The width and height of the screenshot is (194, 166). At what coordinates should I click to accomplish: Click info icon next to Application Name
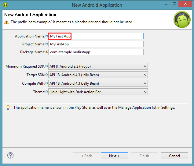click(46, 36)
